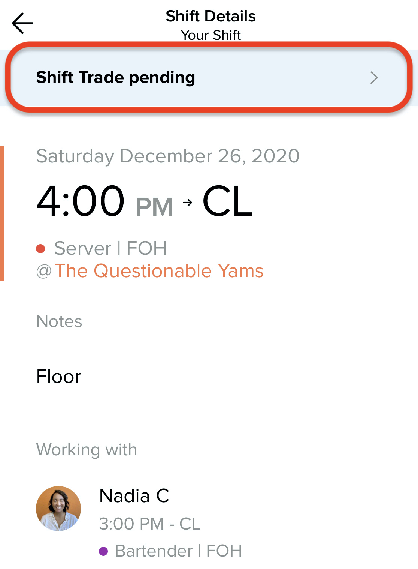Tap the Notes section heading

(59, 321)
